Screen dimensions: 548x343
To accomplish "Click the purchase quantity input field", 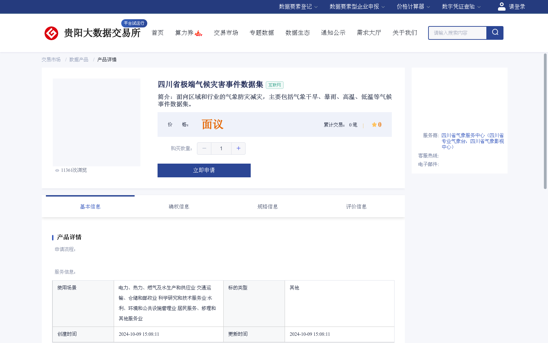I will point(221,149).
